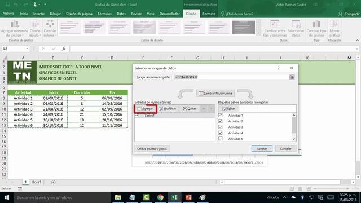This screenshot has width=361, height=203.
Task: Uncheck the Series1 checkbox
Action: pyautogui.click(x=137, y=115)
